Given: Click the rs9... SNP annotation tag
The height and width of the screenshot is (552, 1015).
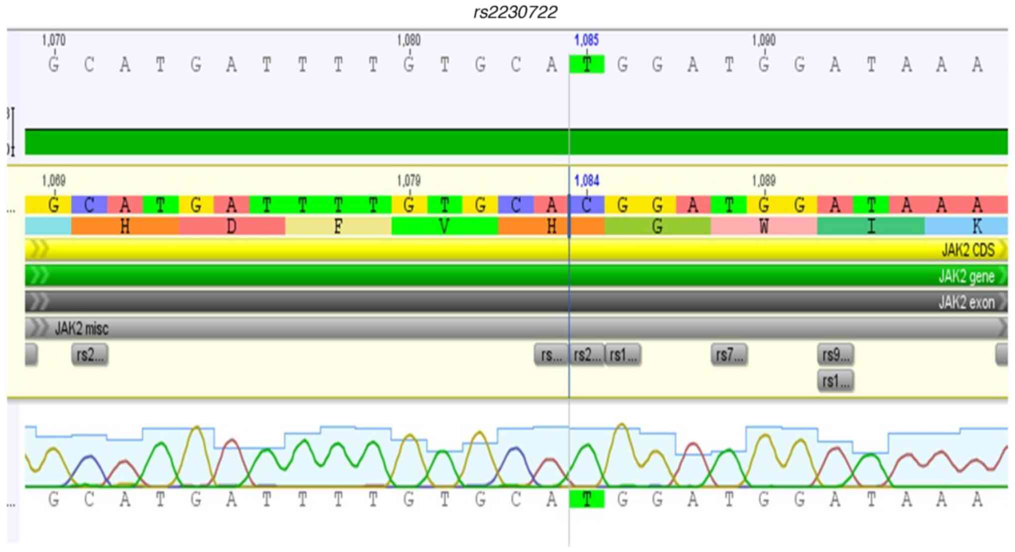Looking at the screenshot, I should (x=835, y=355).
